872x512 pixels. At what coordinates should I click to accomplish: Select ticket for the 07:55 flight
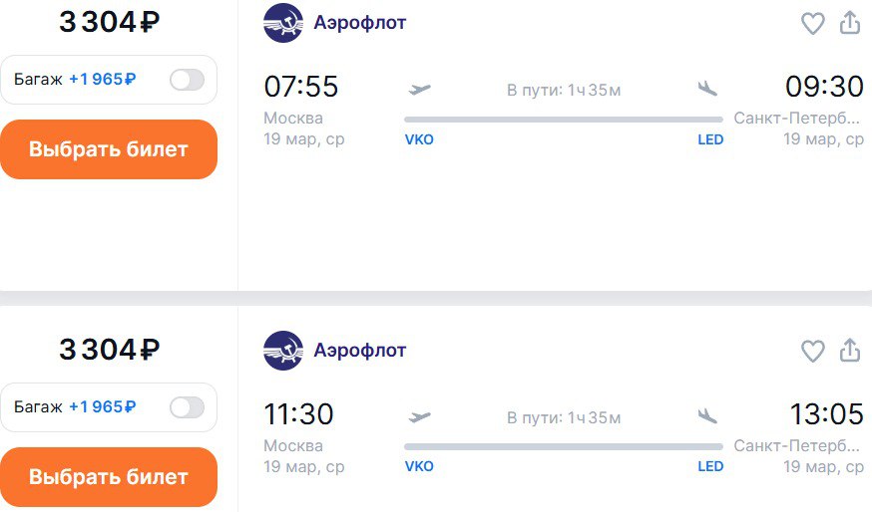coord(109,149)
